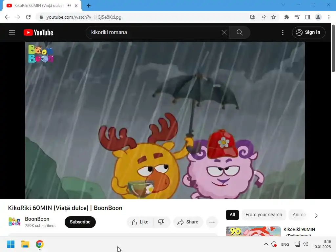Toggle Chrome side panel
This screenshot has height=252, width=336.
[x=308, y=17]
